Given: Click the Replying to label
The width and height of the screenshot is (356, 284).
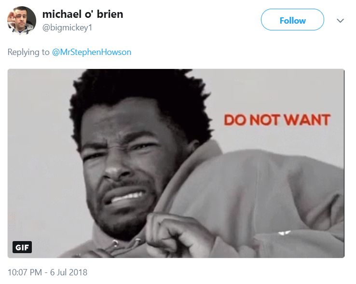Looking at the screenshot, I should click(28, 52).
